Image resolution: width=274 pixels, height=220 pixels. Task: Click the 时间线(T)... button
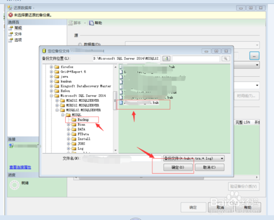pyautogui.click(x=247, y=96)
